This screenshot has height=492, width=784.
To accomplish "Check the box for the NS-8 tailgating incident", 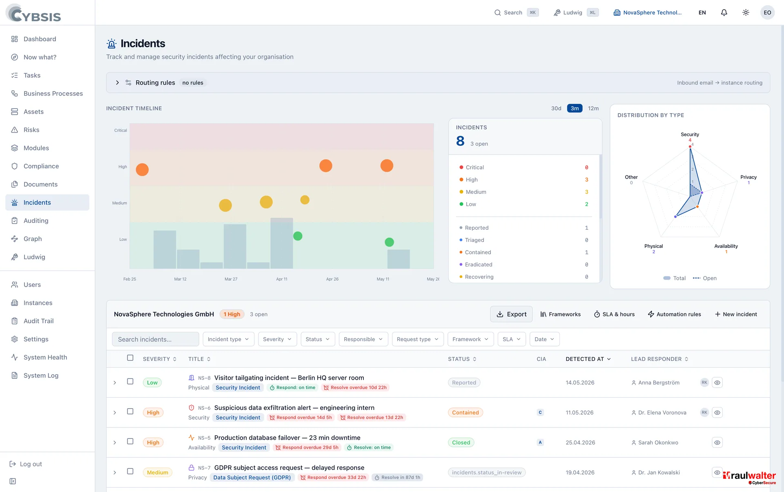I will (130, 382).
